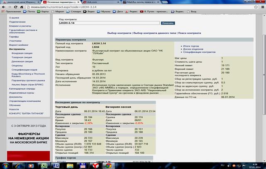
Task: Open Тарифы in the sidebar
Action: 14,37
